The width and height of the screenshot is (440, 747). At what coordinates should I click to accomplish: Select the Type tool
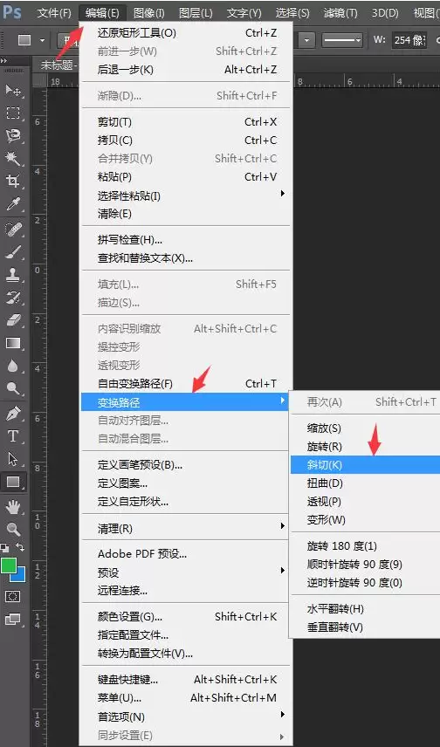point(13,436)
